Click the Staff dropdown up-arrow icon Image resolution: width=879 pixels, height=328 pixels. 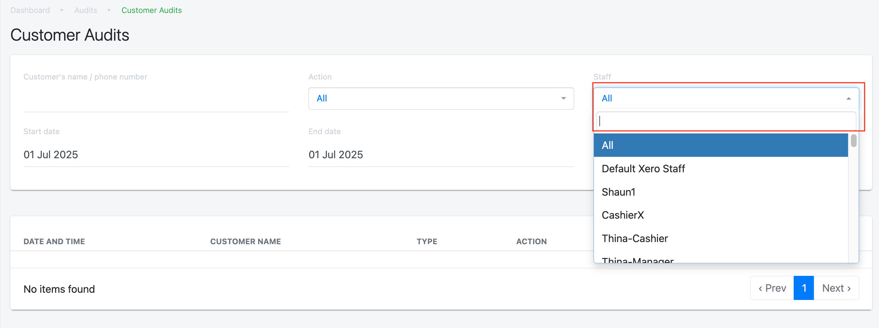coord(848,99)
